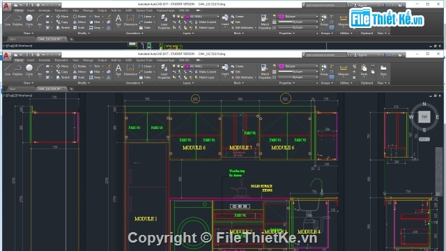Click Edit Attributes in the lower window

(x=242, y=77)
